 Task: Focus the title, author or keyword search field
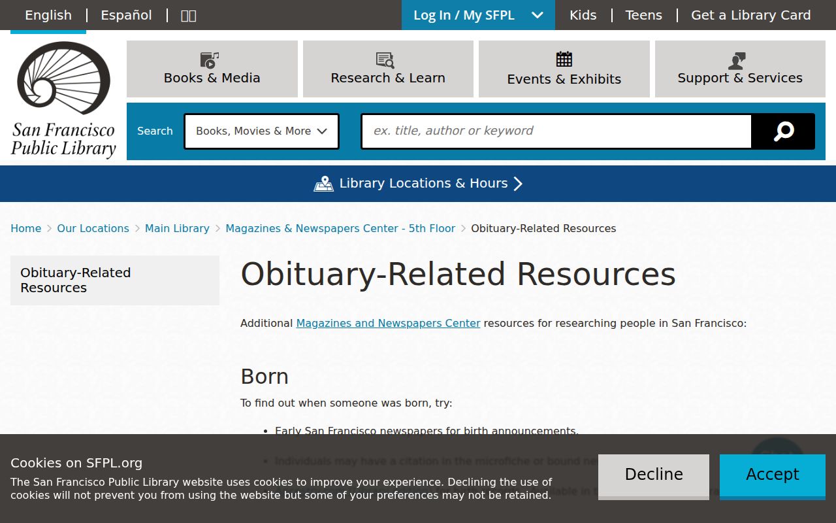coord(556,131)
